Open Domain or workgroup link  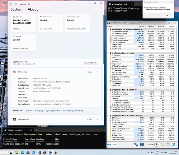tap(35, 111)
